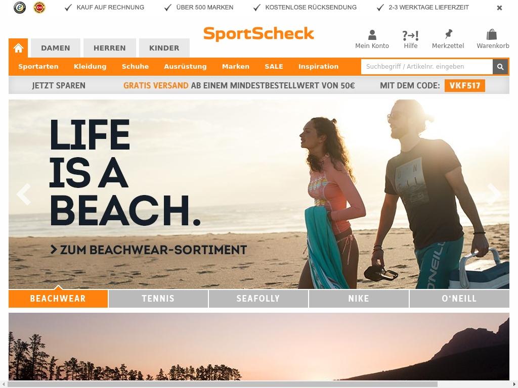Select the HERREN tab
The image size is (518, 388).
[110, 48]
